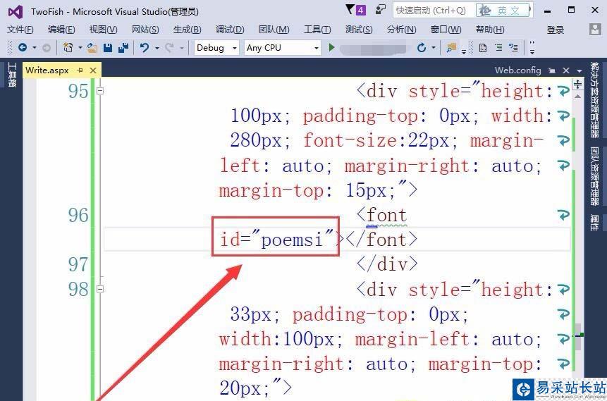Click the user account avatar icon

595,30
